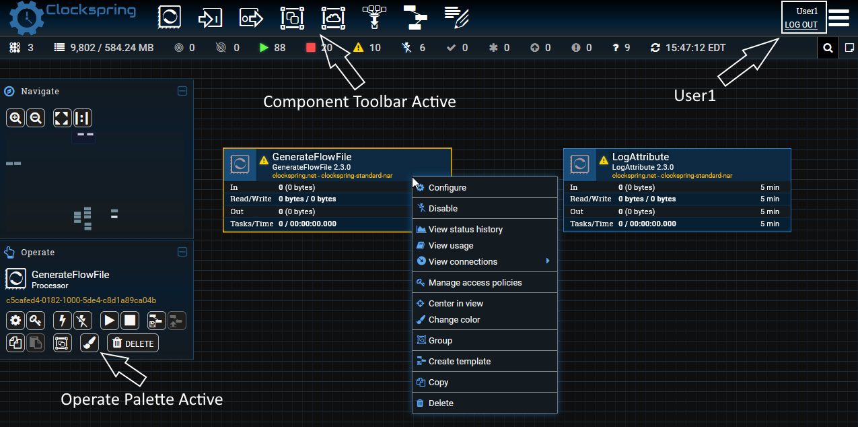The height and width of the screenshot is (427, 858).
Task: Click the zoom-in icon in the Navigate panel
Action: click(15, 117)
